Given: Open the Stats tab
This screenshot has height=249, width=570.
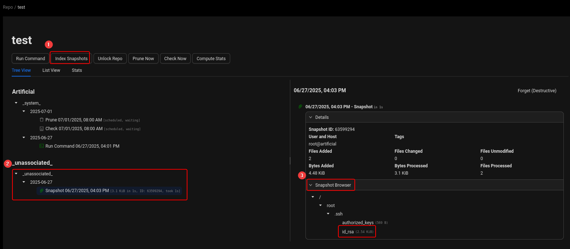Looking at the screenshot, I should 77,70.
